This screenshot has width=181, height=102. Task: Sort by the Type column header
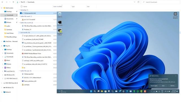pos(73,7)
